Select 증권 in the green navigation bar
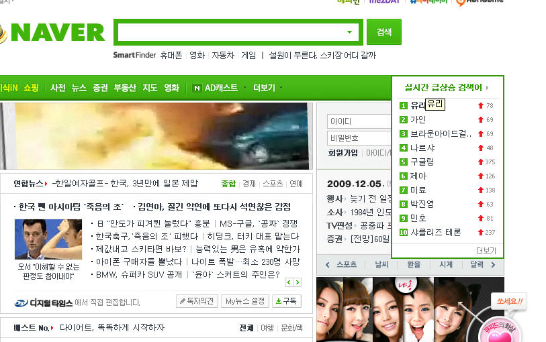The height and width of the screenshot is (342, 546). tap(100, 88)
